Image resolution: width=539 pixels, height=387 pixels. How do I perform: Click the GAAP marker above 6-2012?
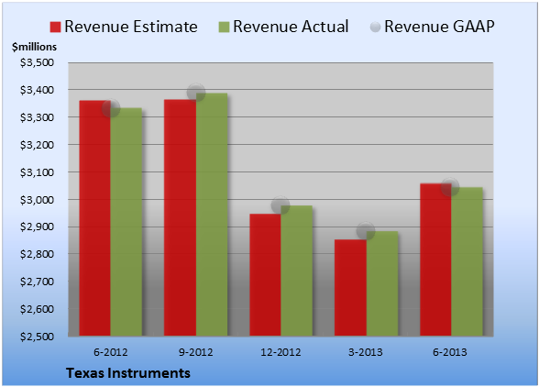click(111, 108)
